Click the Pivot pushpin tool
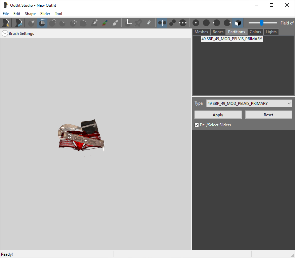This screenshot has height=258, width=295. pyautogui.click(x=138, y=23)
